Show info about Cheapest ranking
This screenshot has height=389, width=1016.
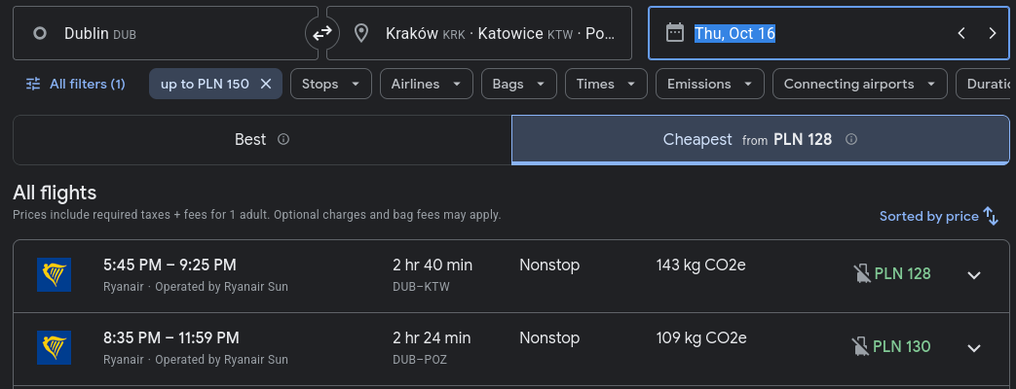(851, 139)
